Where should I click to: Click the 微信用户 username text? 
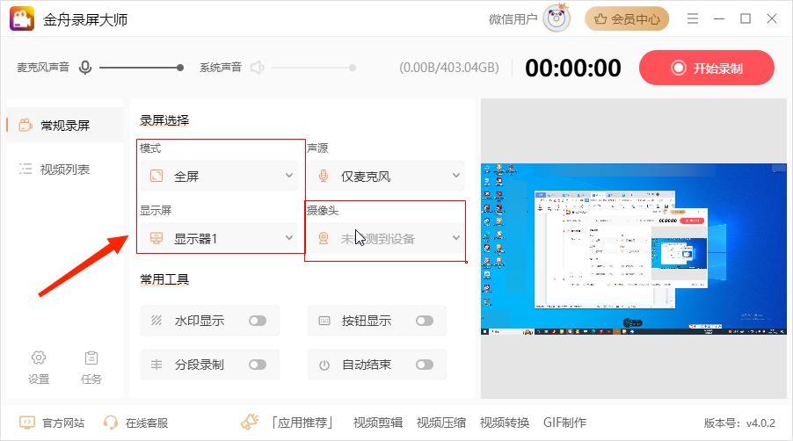point(513,19)
